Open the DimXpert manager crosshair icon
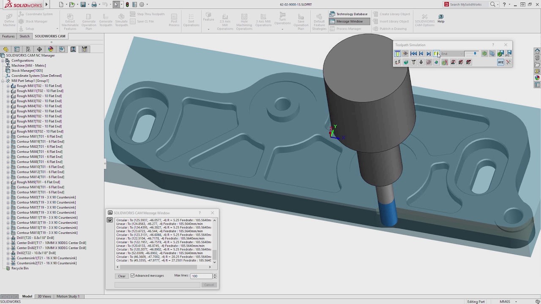The image size is (541, 304). point(39,49)
